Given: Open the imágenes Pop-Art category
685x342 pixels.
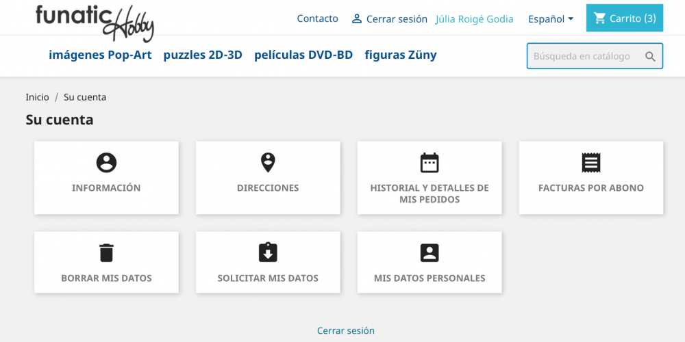Looking at the screenshot, I should click(100, 55).
